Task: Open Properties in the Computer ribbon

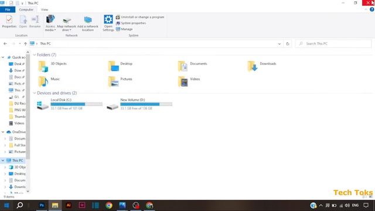Action: click(9, 22)
